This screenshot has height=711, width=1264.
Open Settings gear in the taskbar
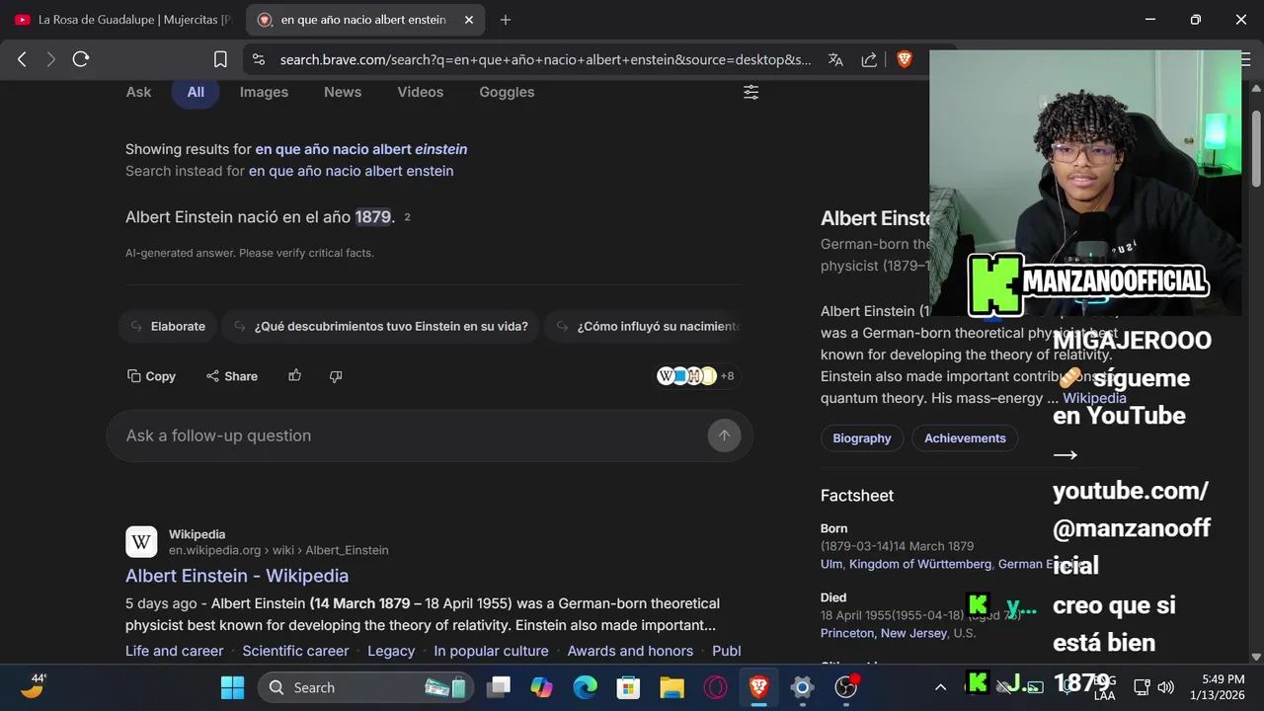802,687
